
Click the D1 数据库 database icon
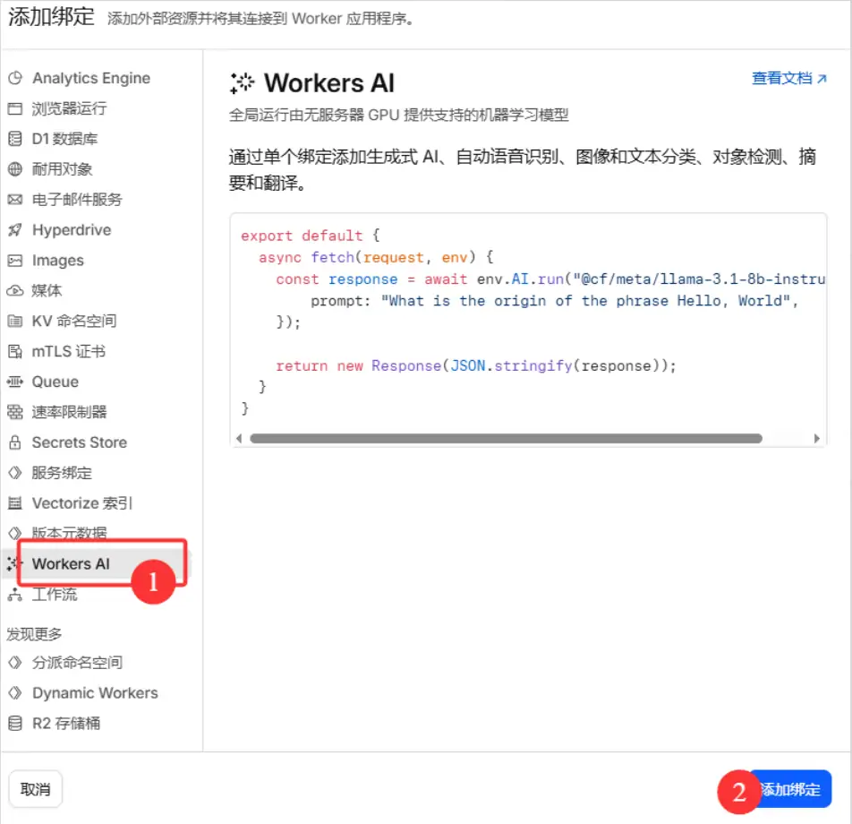15,139
